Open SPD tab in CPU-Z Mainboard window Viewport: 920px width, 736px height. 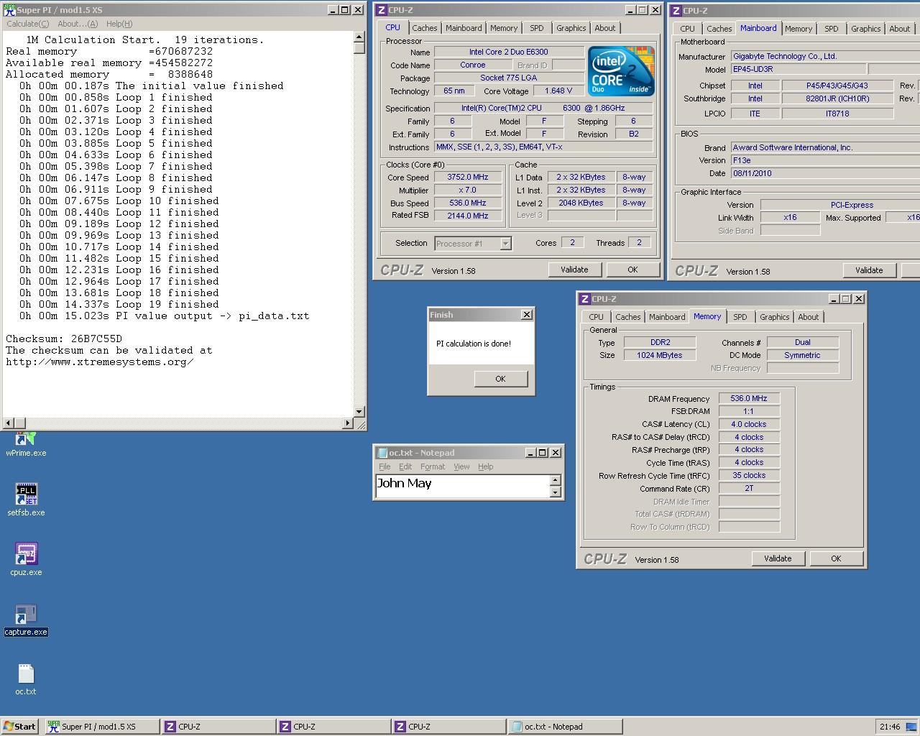832,29
